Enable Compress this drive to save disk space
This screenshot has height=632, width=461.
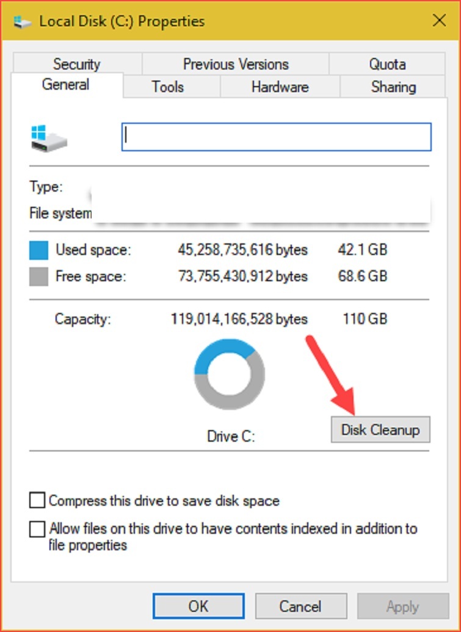pyautogui.click(x=38, y=501)
